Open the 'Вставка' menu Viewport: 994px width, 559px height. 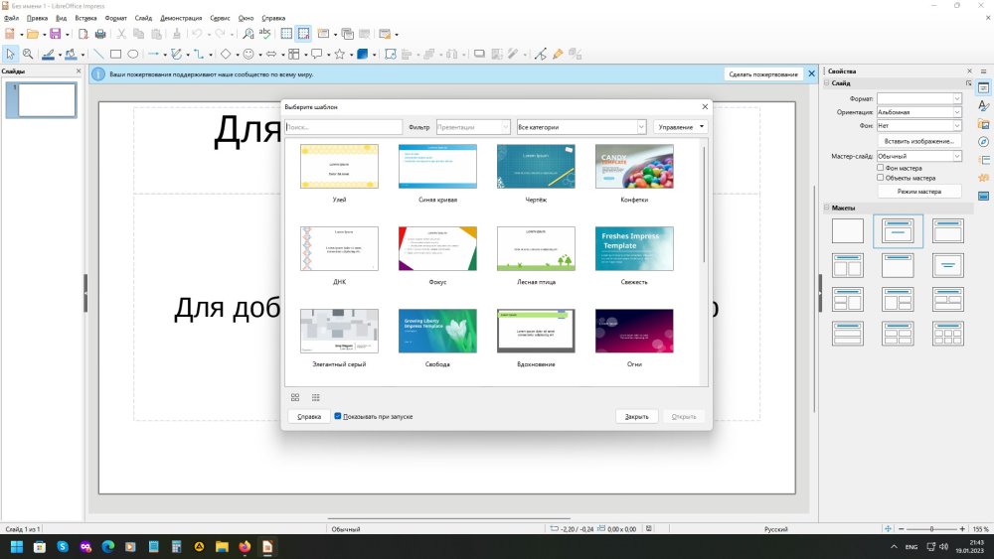coord(85,18)
